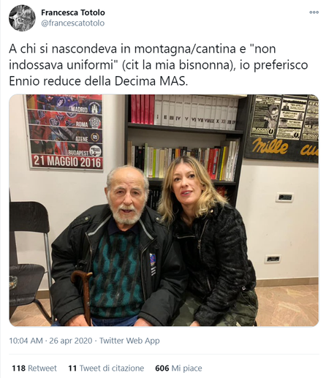Viewport: 326px width, 378px height.
Task: Click the 26 apr 2020 date link
Action: pyautogui.click(x=71, y=341)
